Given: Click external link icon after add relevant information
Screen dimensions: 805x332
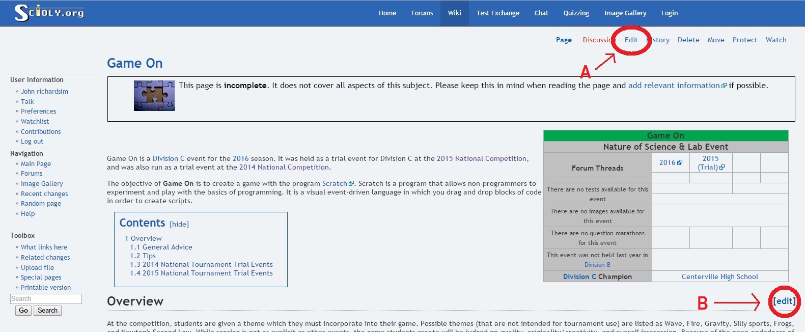Looking at the screenshot, I should (x=724, y=86).
